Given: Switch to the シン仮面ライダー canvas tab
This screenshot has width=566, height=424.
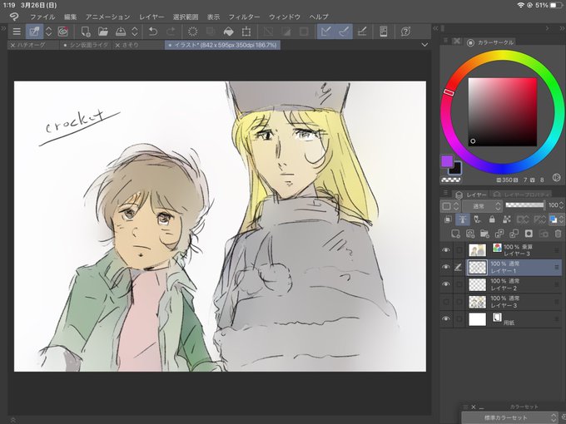Looking at the screenshot, I should click(87, 45).
